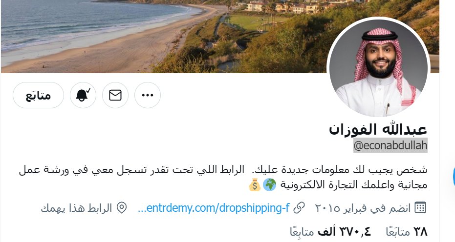The height and width of the screenshot is (242, 455).
Task: Click the calendar joined-date icon
Action: point(420,208)
